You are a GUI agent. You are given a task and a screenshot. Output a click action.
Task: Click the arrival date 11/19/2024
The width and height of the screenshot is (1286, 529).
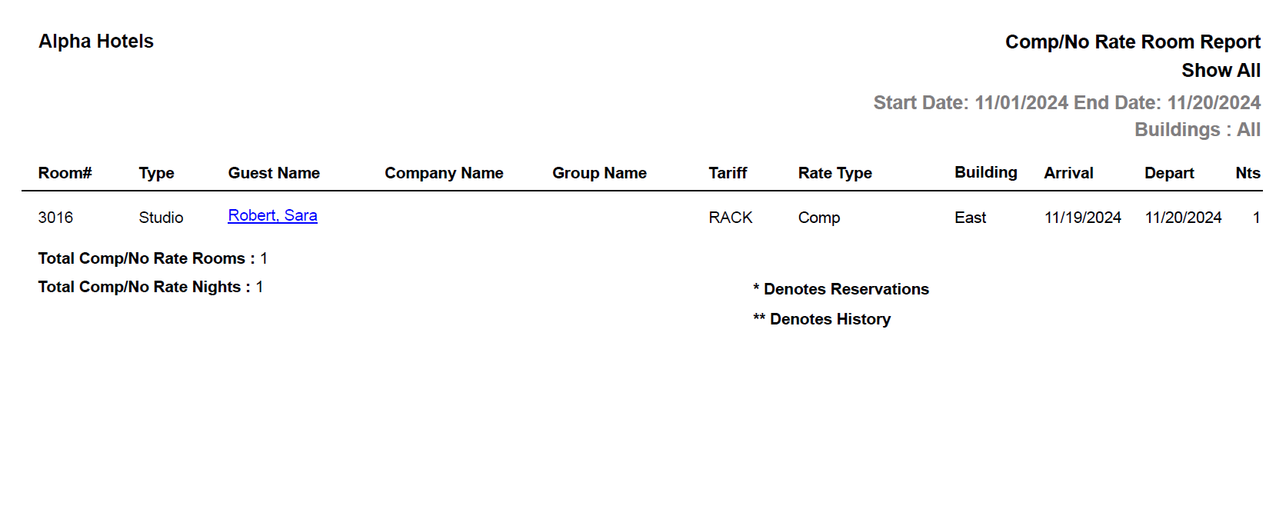[x=1082, y=218]
